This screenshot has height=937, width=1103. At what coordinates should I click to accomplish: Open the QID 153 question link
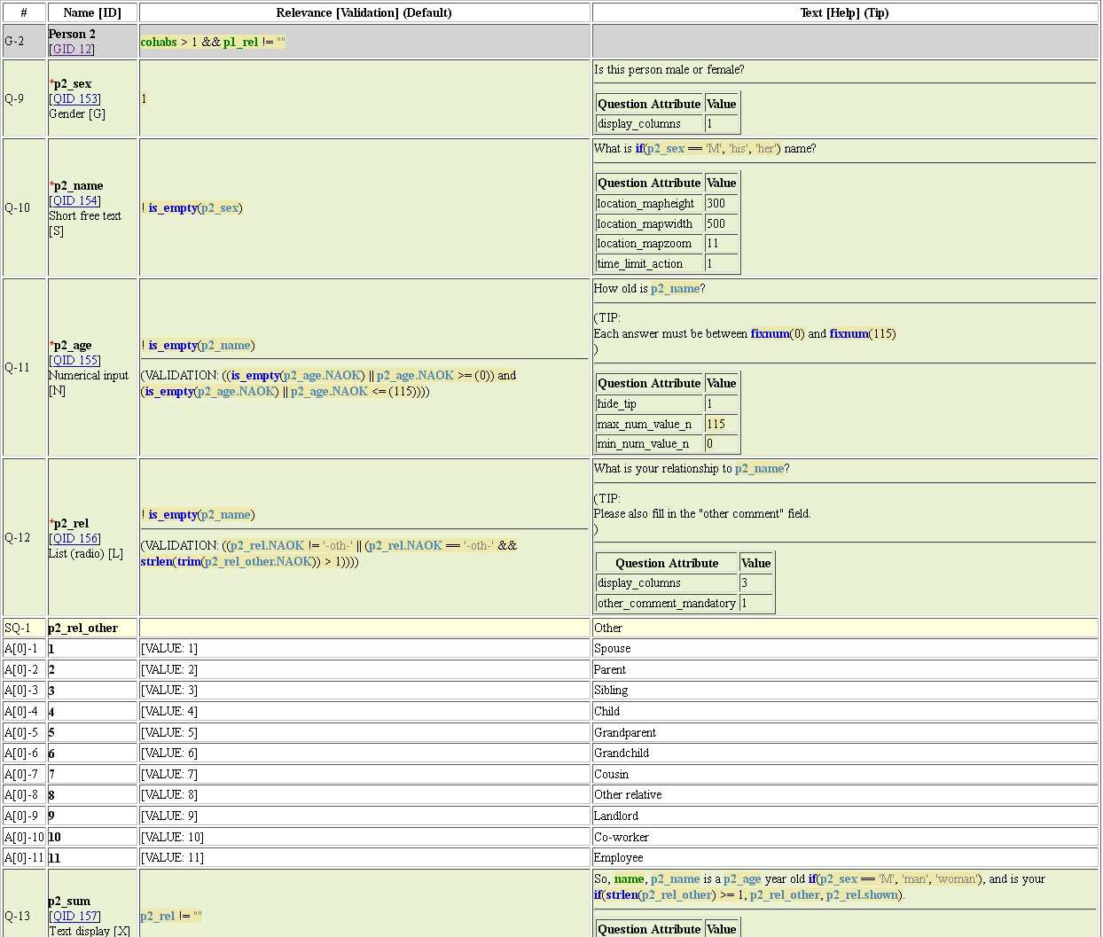(x=75, y=99)
